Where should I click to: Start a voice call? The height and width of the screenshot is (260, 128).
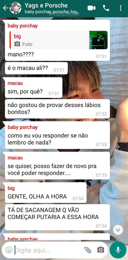tap(106, 8)
